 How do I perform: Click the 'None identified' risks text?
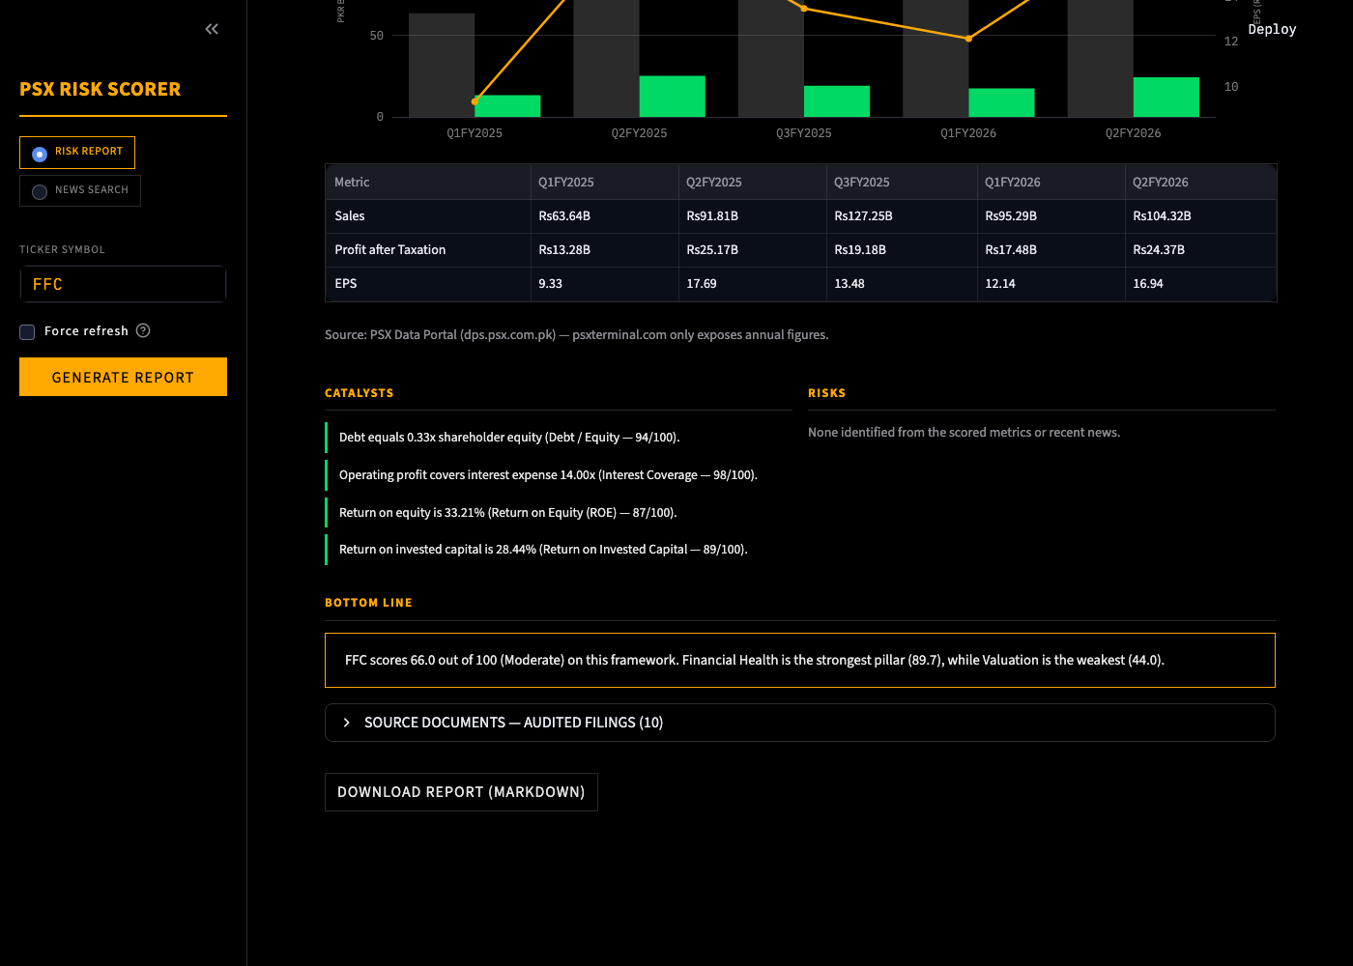(x=964, y=433)
